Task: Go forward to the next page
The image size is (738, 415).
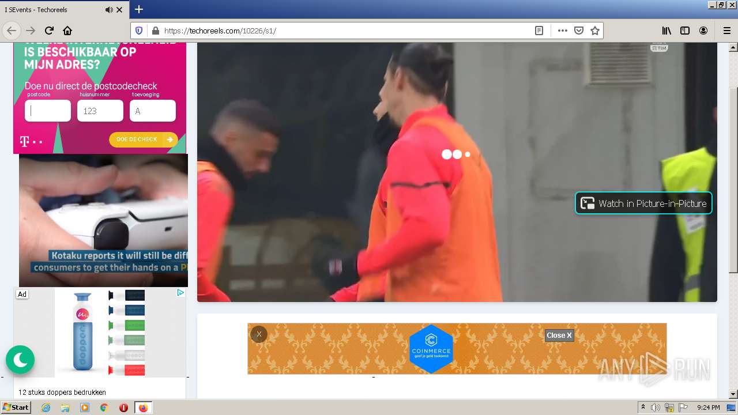Action: (x=31, y=31)
